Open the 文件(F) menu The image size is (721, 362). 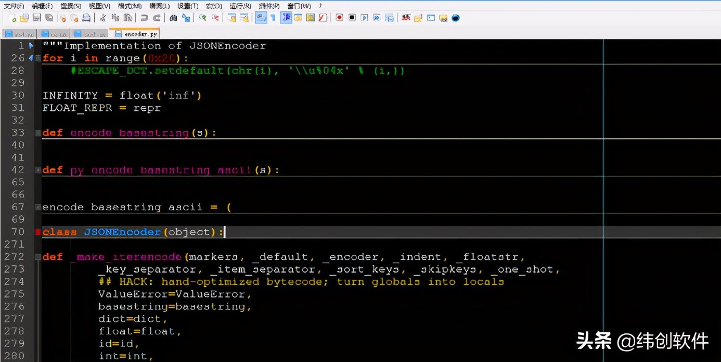pos(14,6)
